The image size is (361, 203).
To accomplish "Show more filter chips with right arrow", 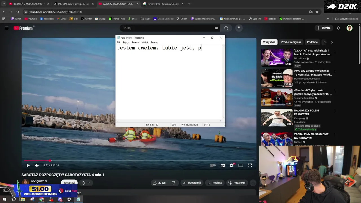I will click(332, 42).
